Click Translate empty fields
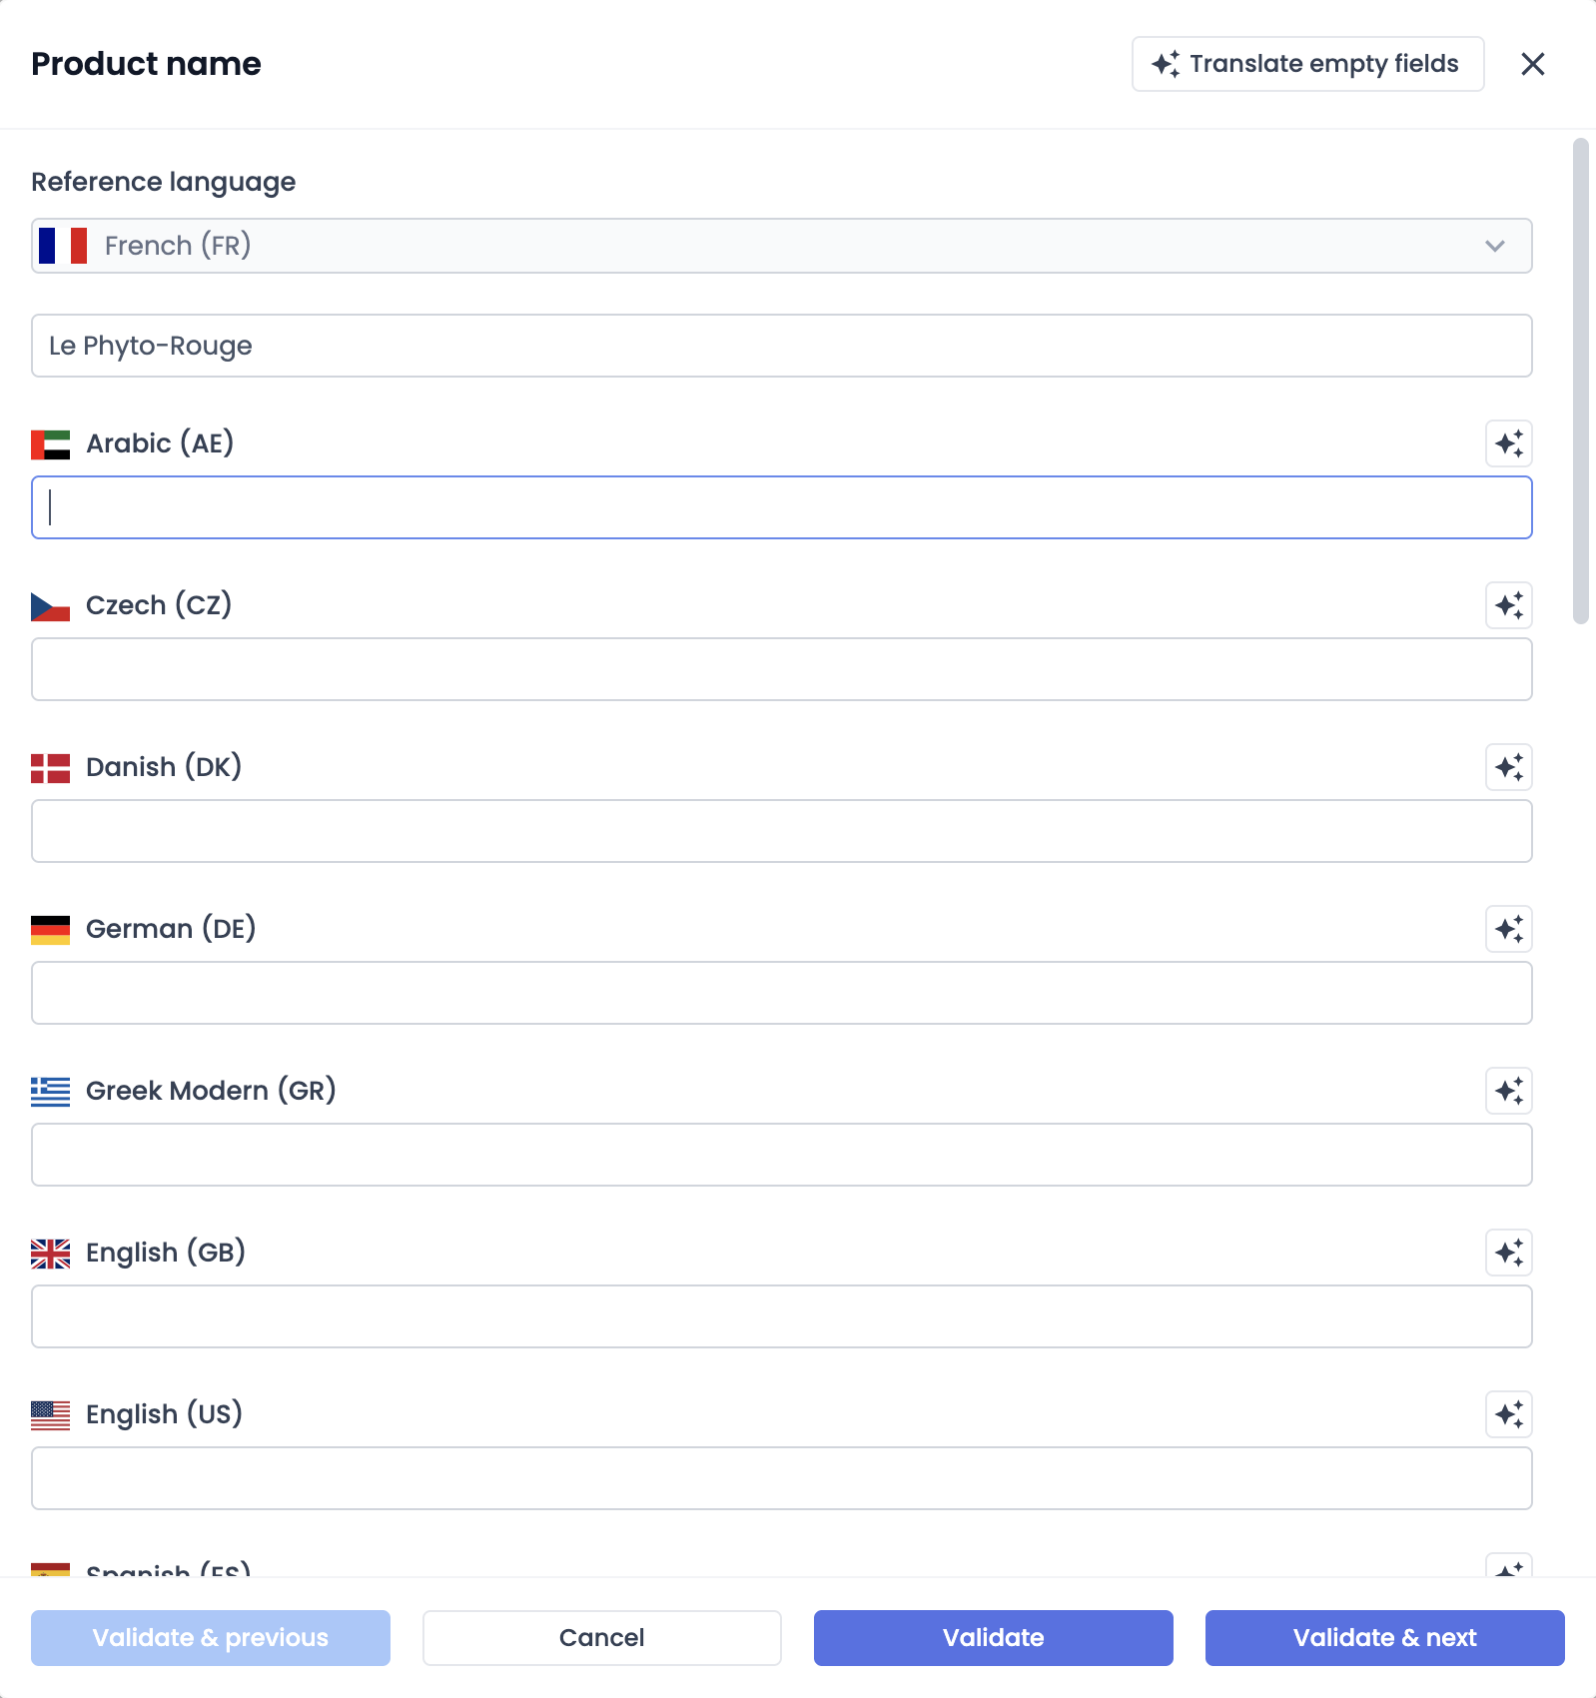Image resolution: width=1596 pixels, height=1698 pixels. (1306, 63)
